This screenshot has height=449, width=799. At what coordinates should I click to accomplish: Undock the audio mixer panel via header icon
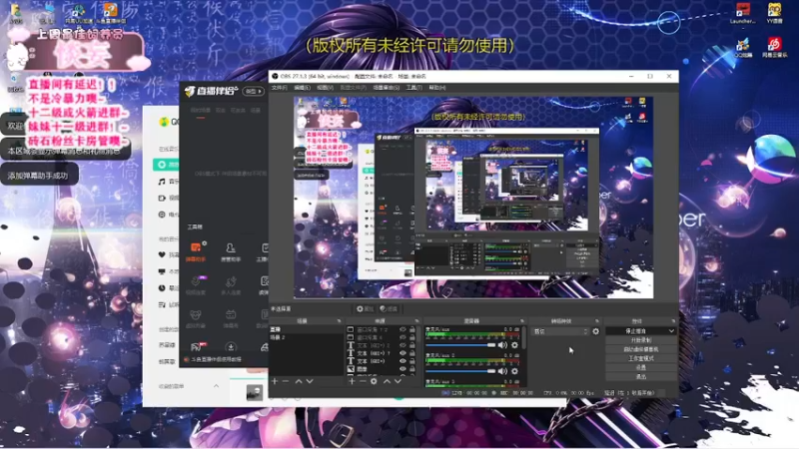521,321
